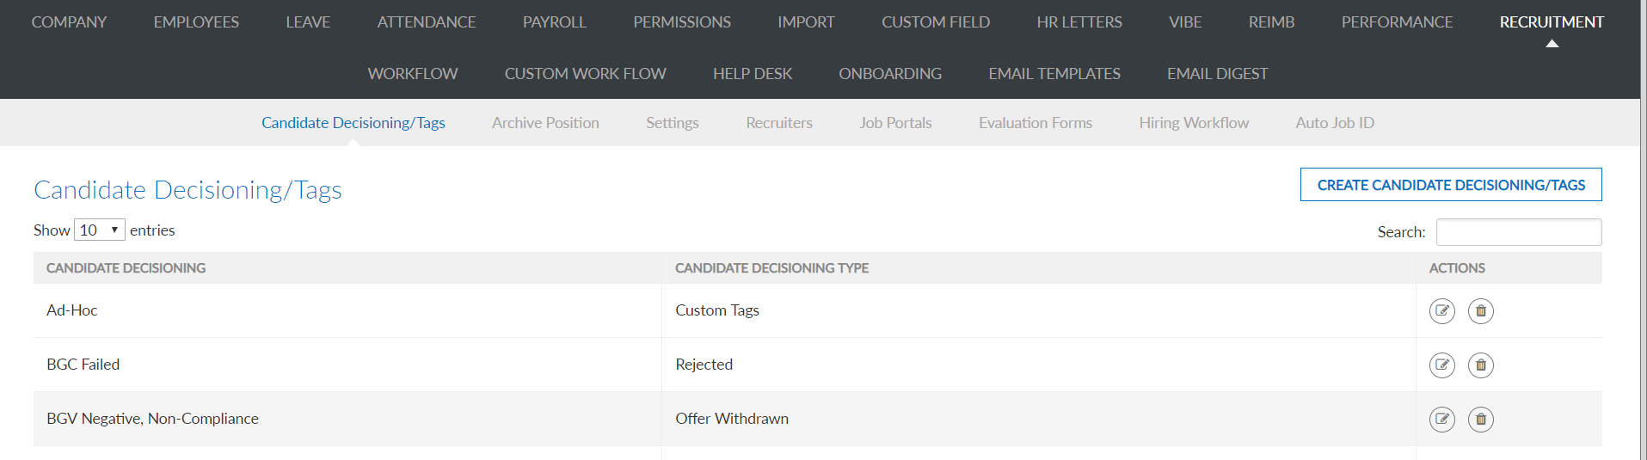Click the Search input field
This screenshot has height=460, width=1647.
[1519, 232]
